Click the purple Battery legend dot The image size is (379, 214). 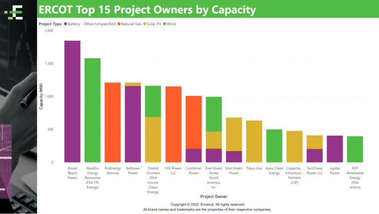point(66,24)
